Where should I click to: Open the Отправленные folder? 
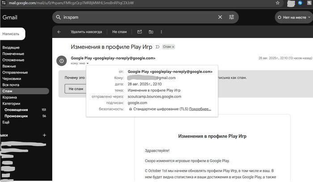tap(15, 72)
